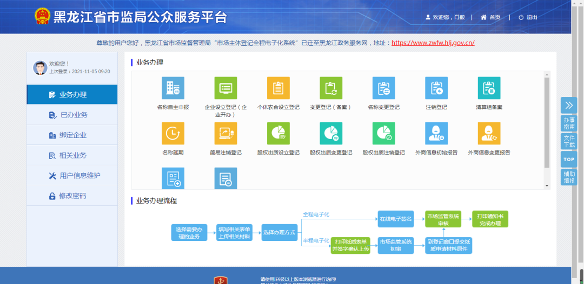The width and height of the screenshot is (584, 284).
Task: Click the power icon beside 退出
Action: 521,17
